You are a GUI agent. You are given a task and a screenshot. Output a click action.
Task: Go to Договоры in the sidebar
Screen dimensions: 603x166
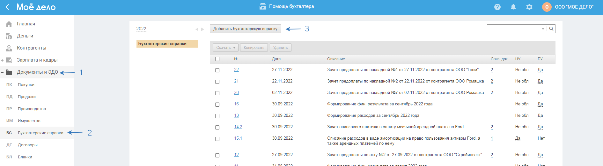pyautogui.click(x=28, y=145)
